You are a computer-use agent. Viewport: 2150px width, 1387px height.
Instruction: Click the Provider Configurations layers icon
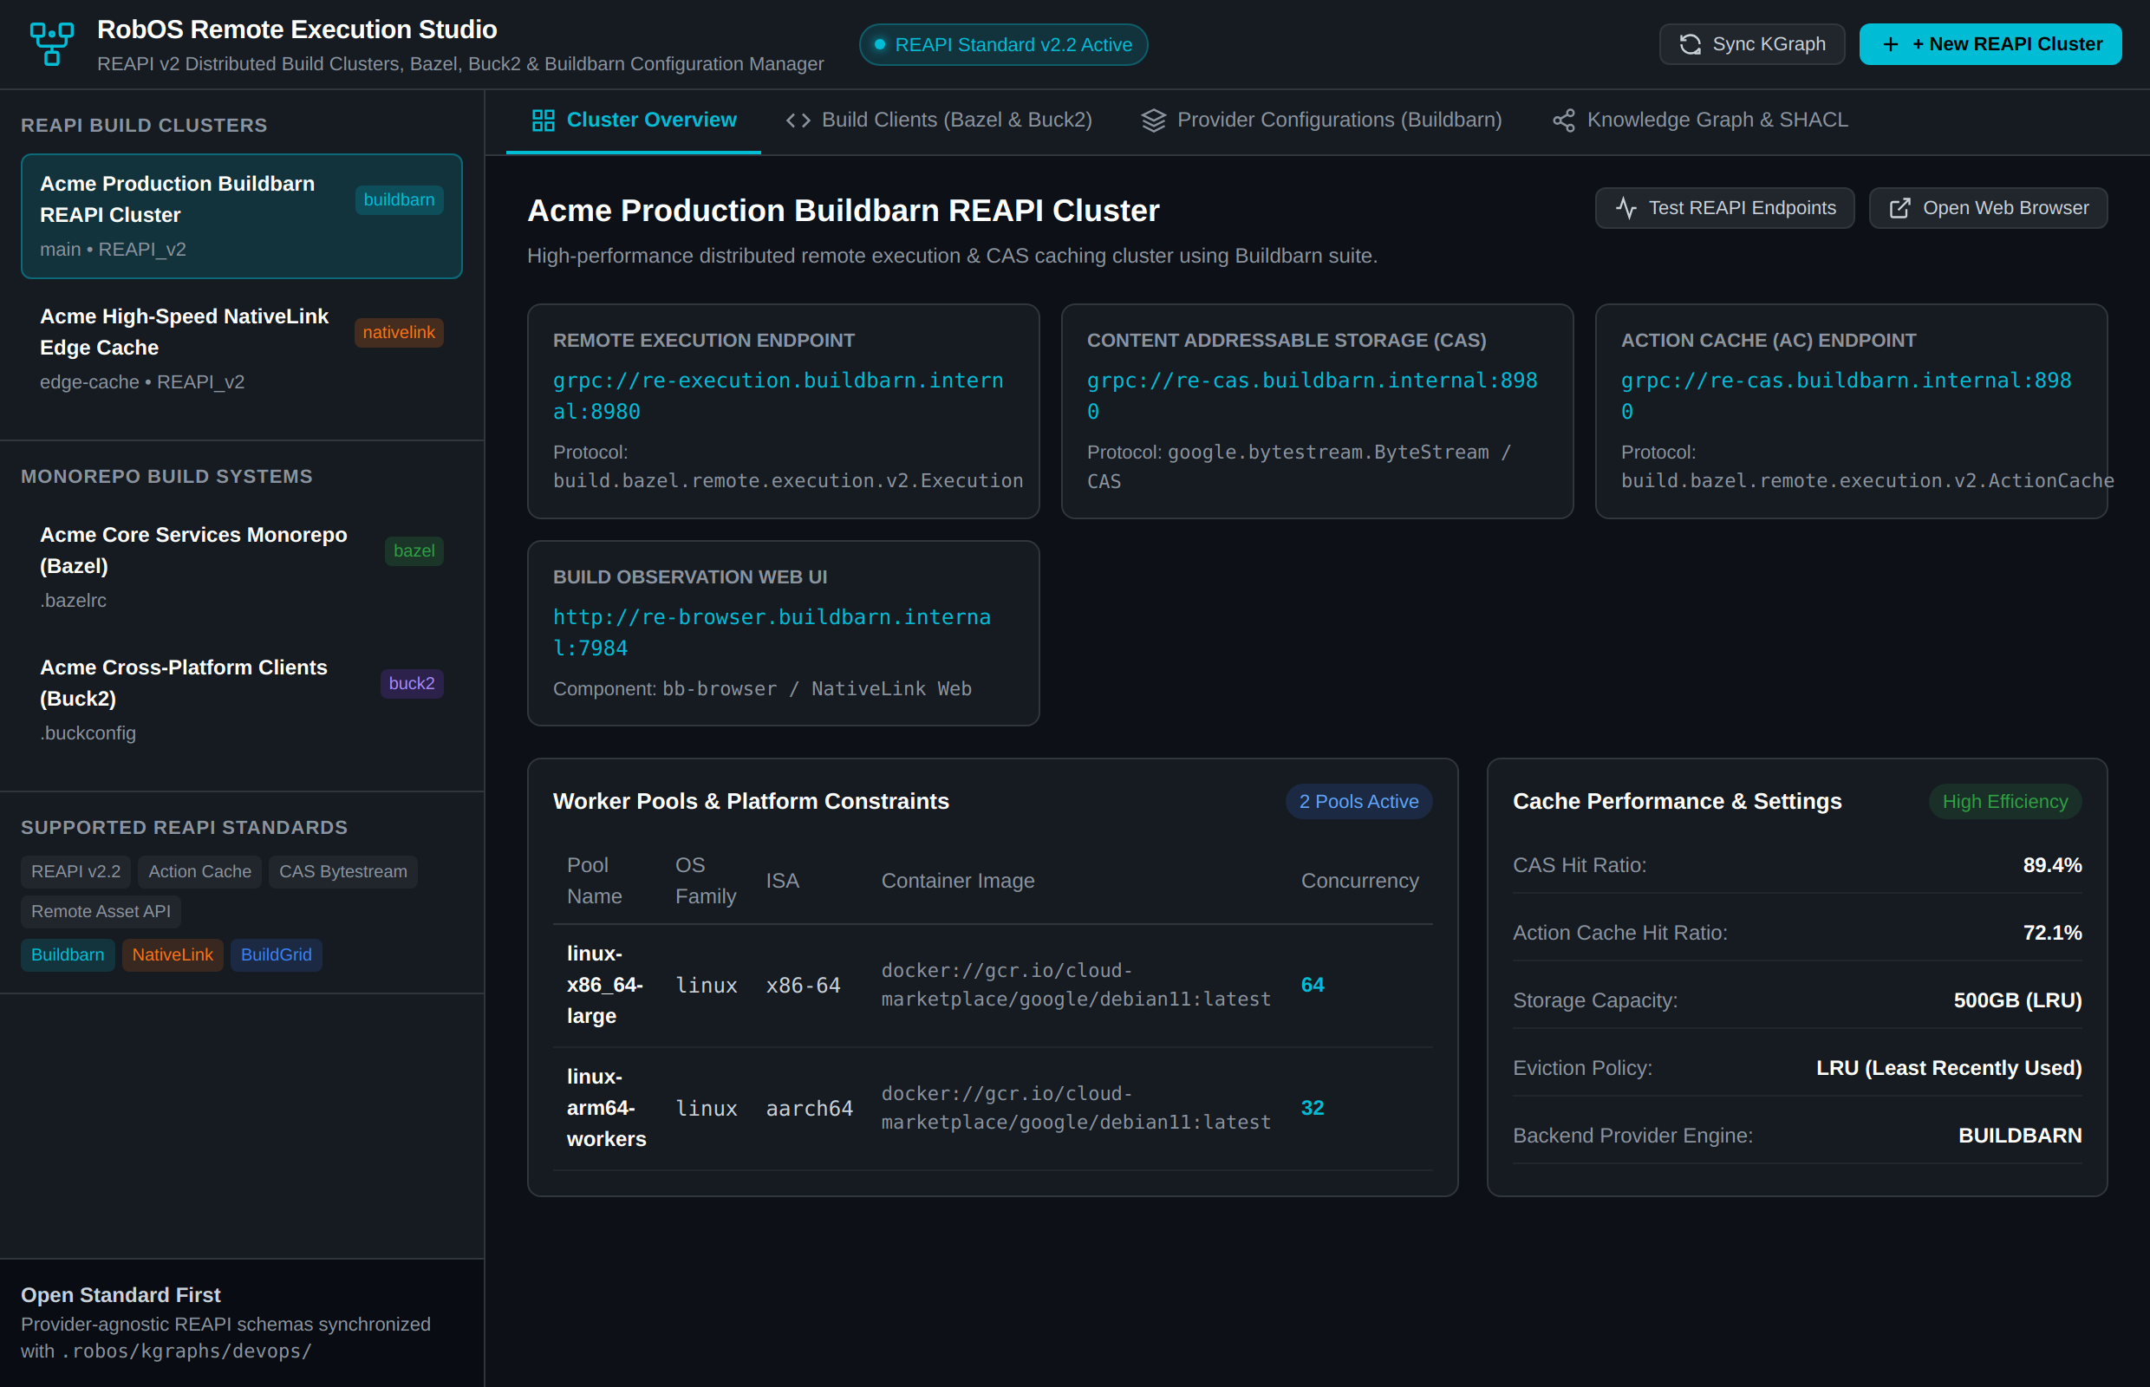pos(1153,120)
